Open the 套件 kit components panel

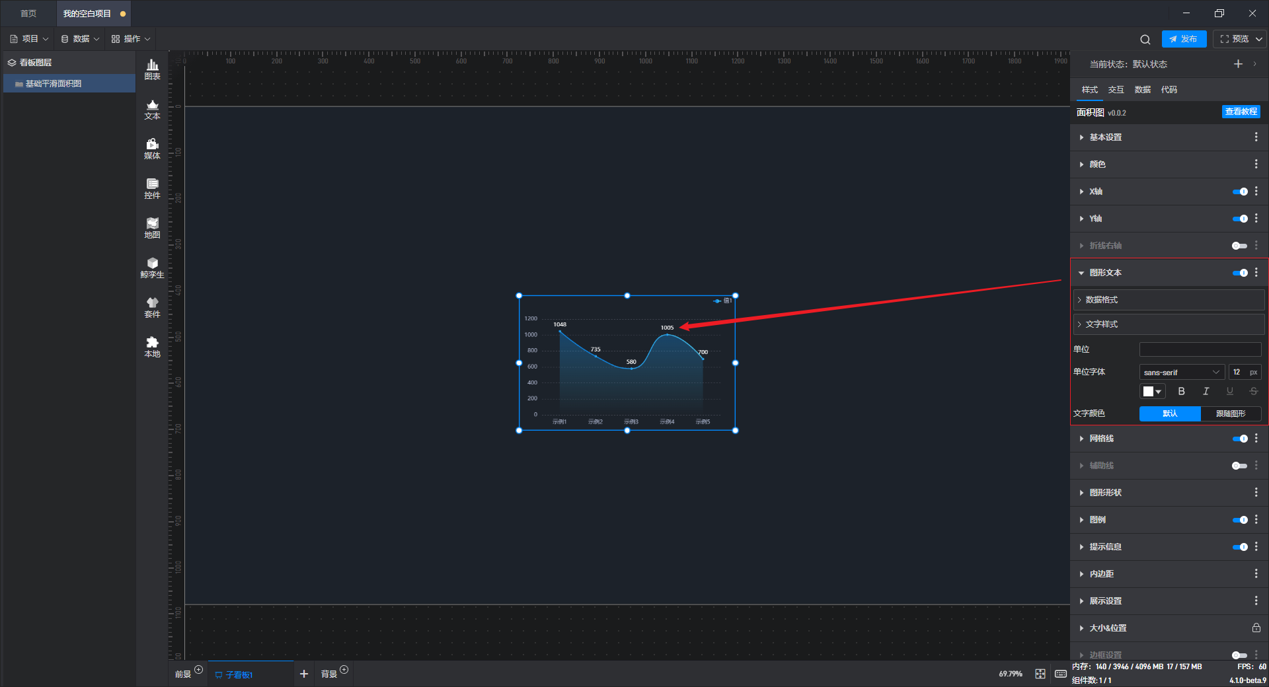click(152, 307)
